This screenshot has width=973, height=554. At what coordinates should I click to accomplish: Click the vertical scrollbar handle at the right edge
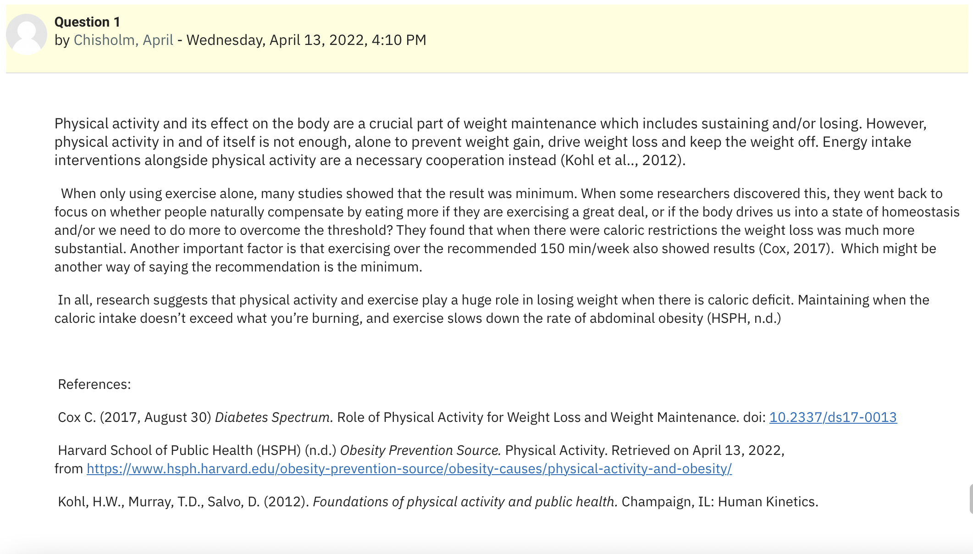point(971,499)
